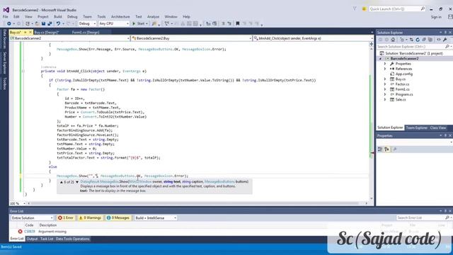Viewport: 453px width, 255px height.
Task: Click Property Pages wrench in the Properties panel
Action: [395, 149]
